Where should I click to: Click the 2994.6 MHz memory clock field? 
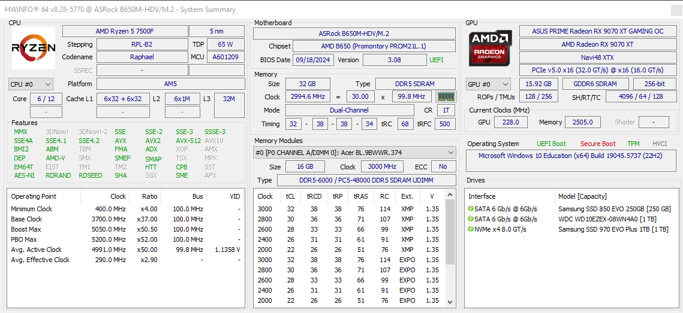pos(308,96)
